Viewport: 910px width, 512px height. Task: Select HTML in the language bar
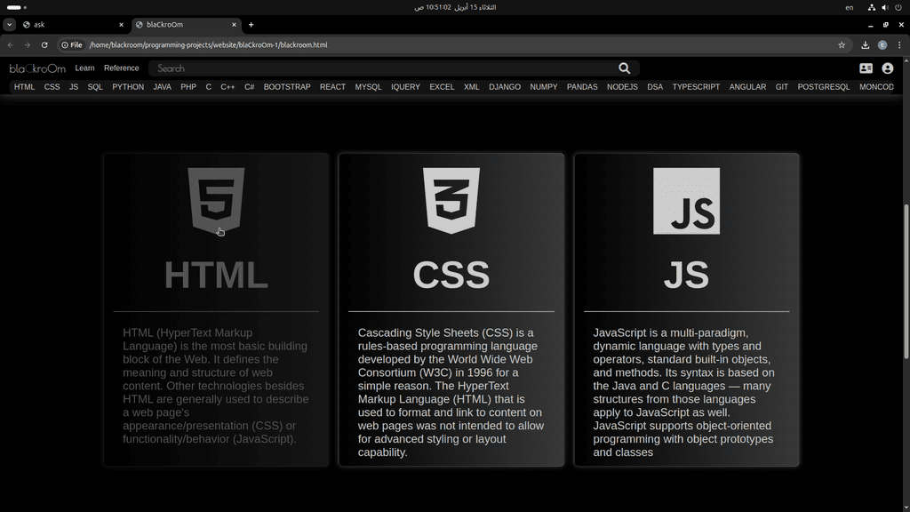pos(24,87)
